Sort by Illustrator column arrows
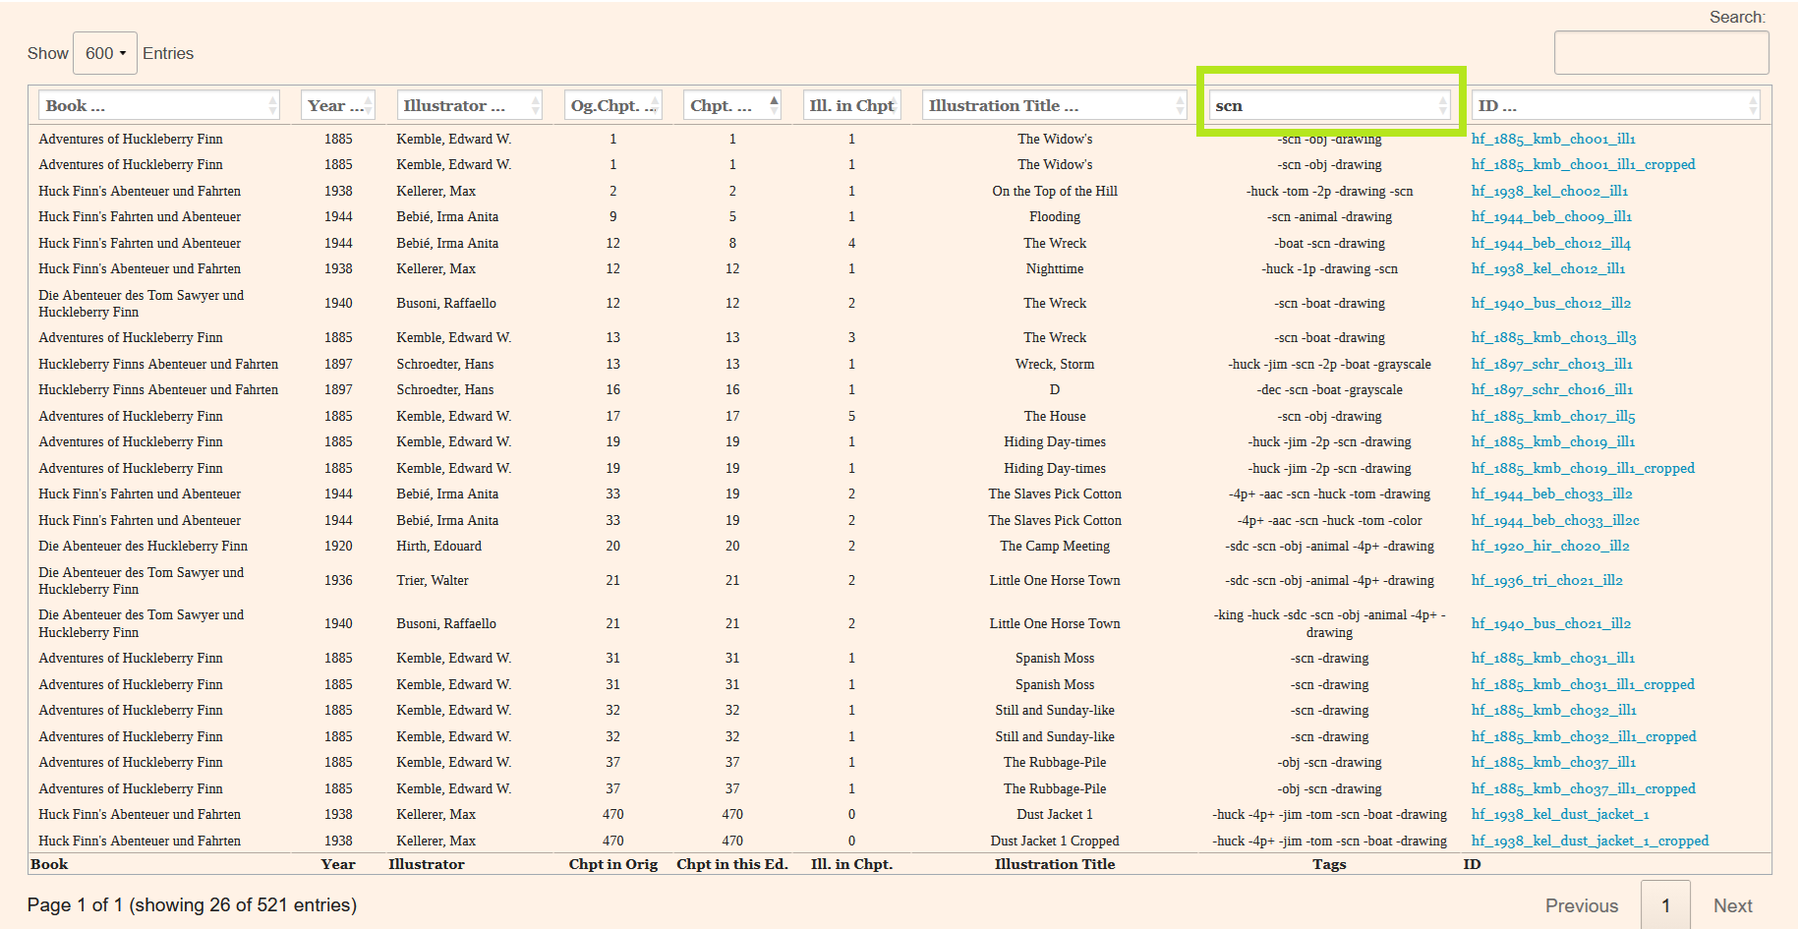Image resolution: width=1798 pixels, height=929 pixels. (x=536, y=105)
